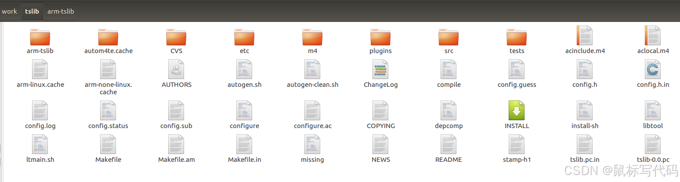Navigate to arm-tslib in path bar
Image resolution: width=680 pixels, height=182 pixels.
(x=61, y=11)
